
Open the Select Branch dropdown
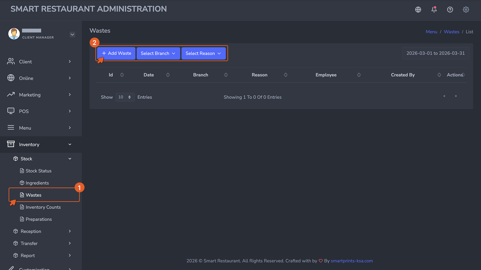pyautogui.click(x=158, y=53)
